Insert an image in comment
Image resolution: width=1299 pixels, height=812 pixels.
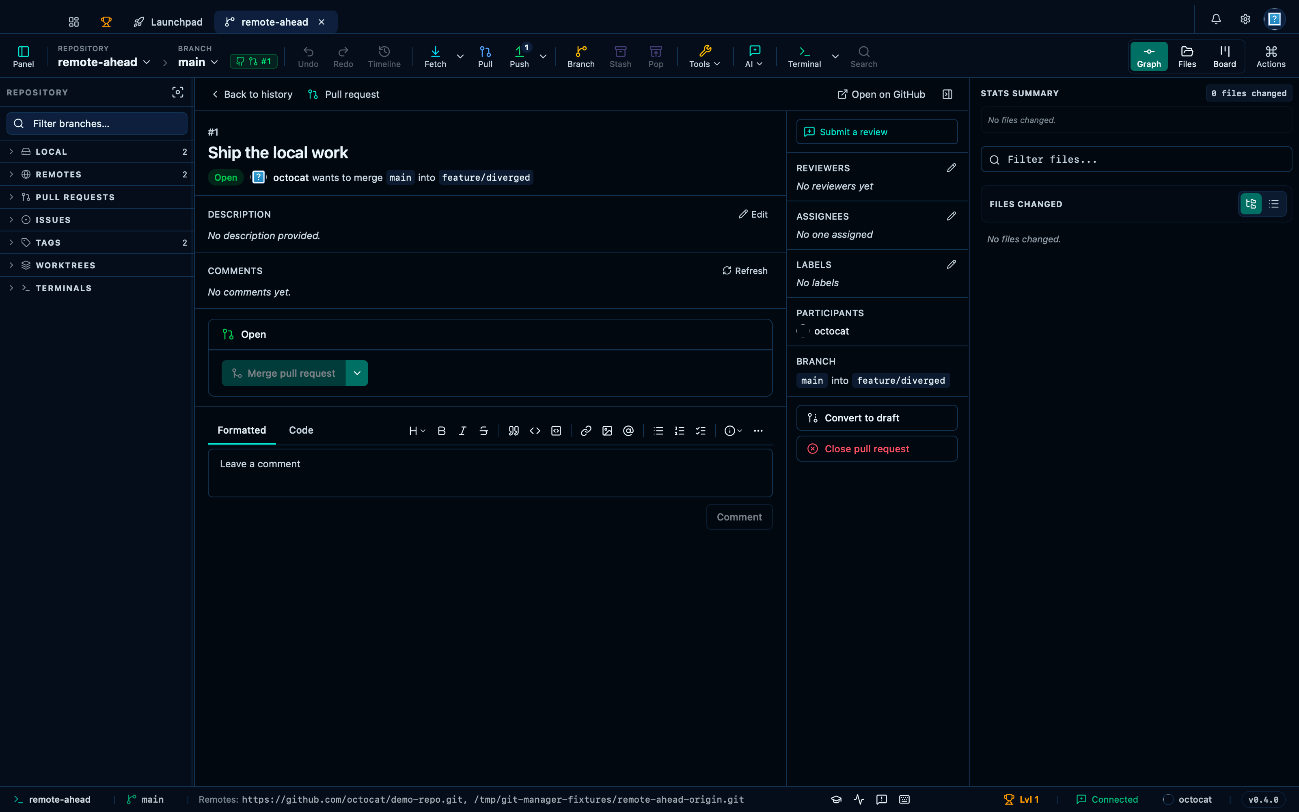coord(607,431)
